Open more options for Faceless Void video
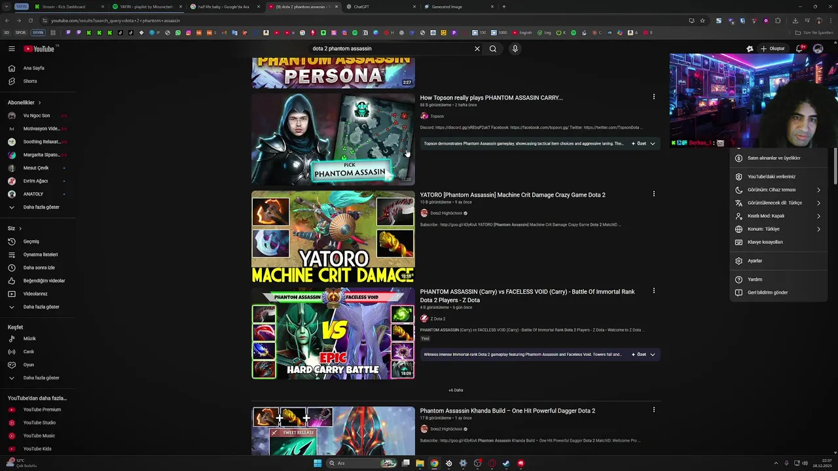This screenshot has height=471, width=838. (x=653, y=290)
